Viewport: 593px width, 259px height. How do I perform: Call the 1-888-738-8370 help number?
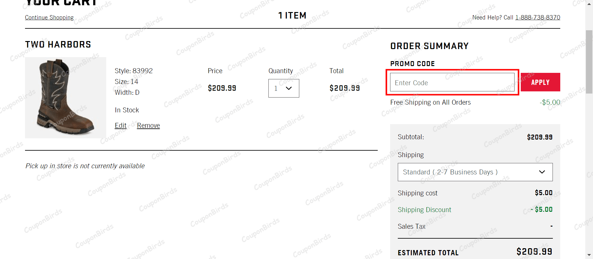point(537,17)
